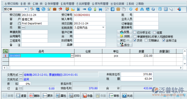Uncheck the 历史 checkbox

point(135,40)
